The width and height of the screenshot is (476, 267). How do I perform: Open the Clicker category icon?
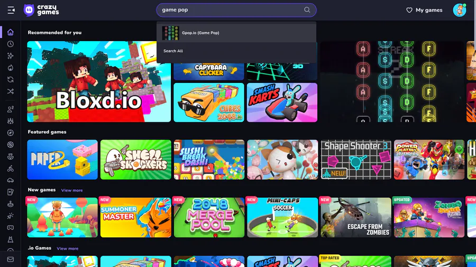coord(11,216)
